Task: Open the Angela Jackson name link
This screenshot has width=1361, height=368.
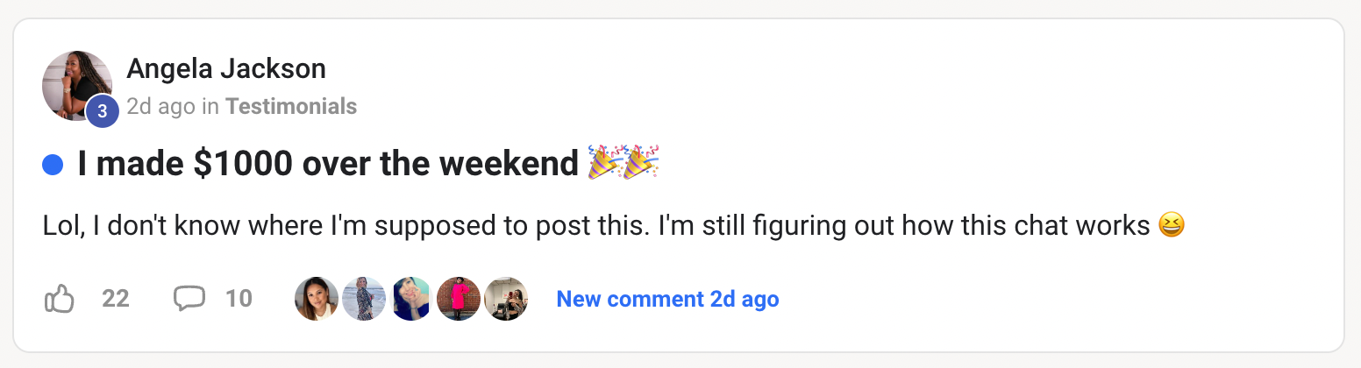Action: tap(226, 68)
